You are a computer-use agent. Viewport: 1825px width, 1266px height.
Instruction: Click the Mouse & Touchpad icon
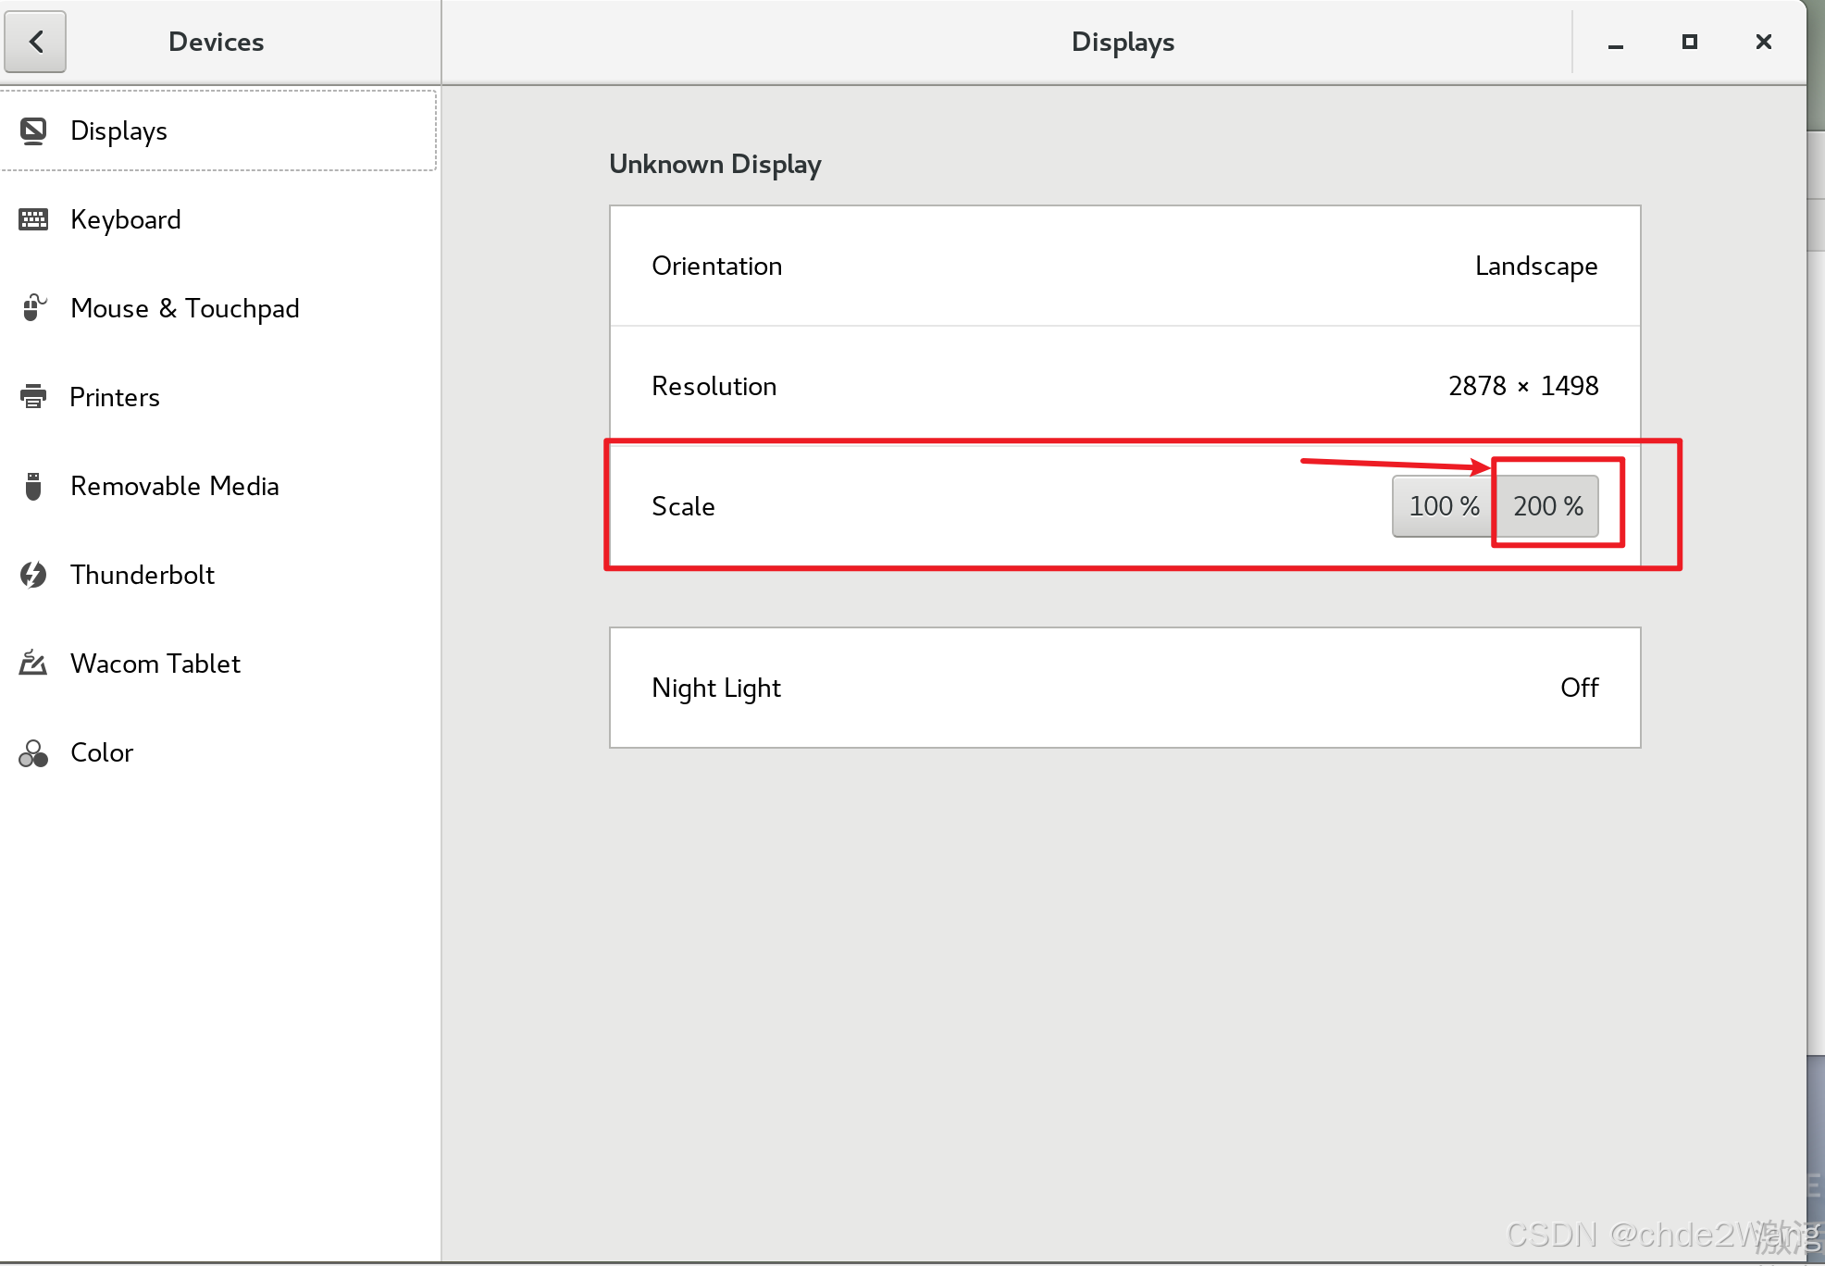click(x=33, y=308)
